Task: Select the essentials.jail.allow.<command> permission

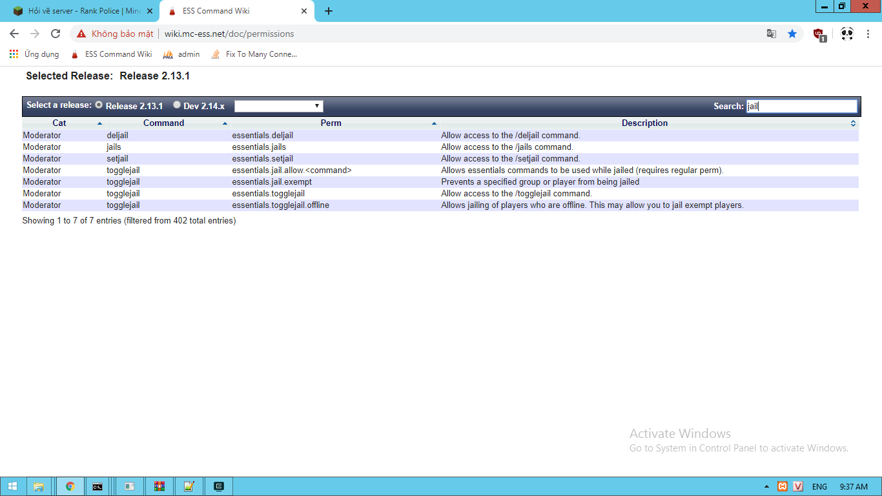Action: coord(292,170)
